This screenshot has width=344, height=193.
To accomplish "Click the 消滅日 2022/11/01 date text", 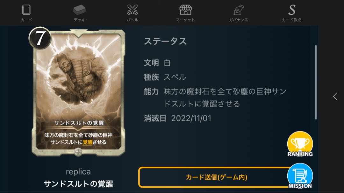I will click(177, 118).
